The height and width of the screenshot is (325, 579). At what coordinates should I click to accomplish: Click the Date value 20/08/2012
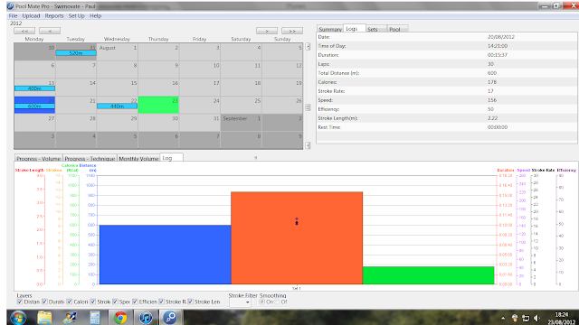click(x=501, y=37)
